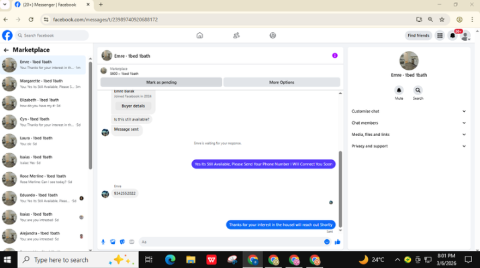Click the Emre profile picture in right panel

coord(409,61)
